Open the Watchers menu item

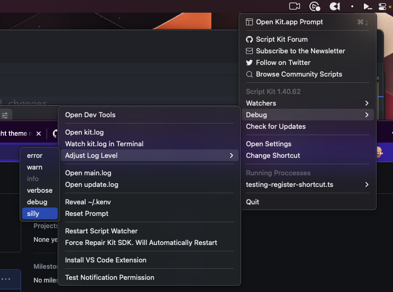(307, 103)
